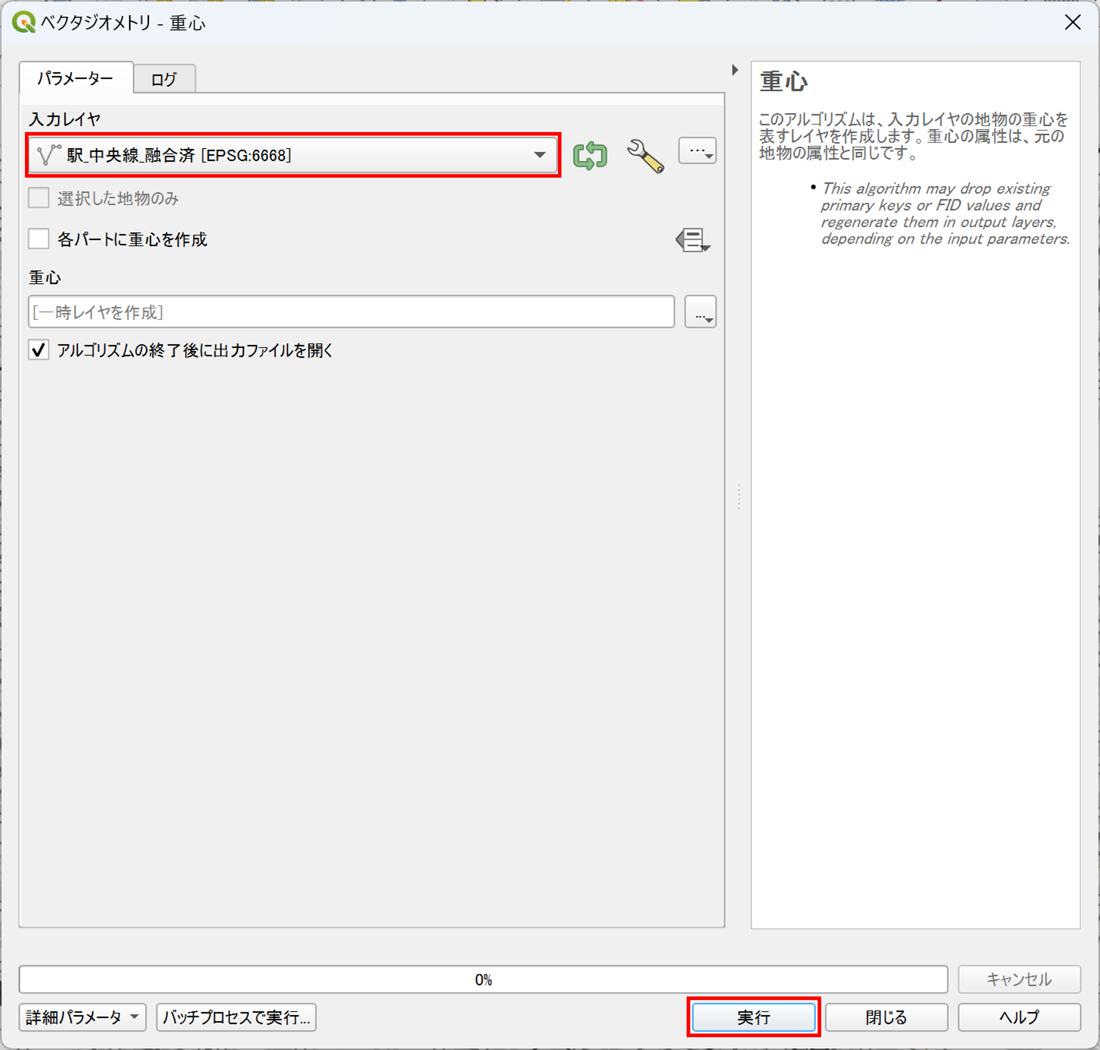The image size is (1100, 1050).
Task: Click the input layer browse ellipsis button
Action: (x=697, y=150)
